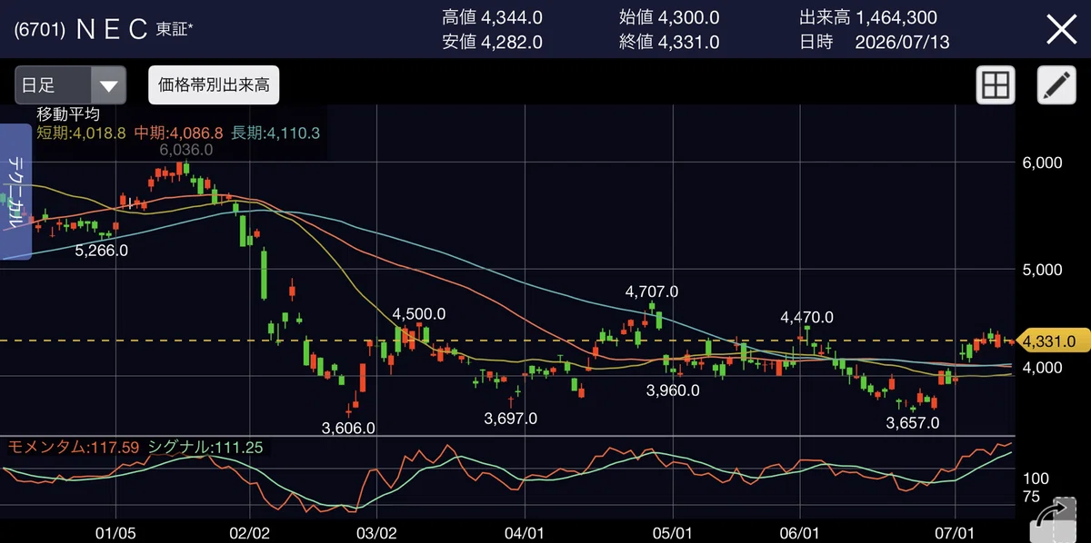Open the 日足 timeframe dropdown
The height and width of the screenshot is (543, 1091).
pyautogui.click(x=70, y=86)
